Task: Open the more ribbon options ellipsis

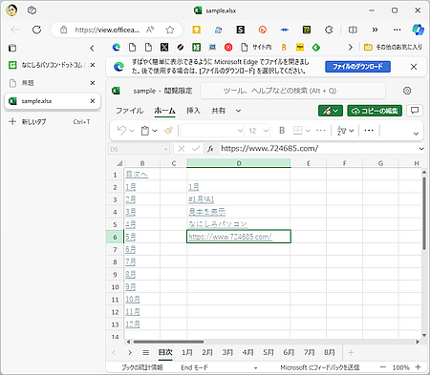Action: (369, 131)
